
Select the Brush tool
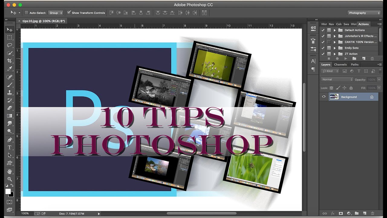[10, 85]
